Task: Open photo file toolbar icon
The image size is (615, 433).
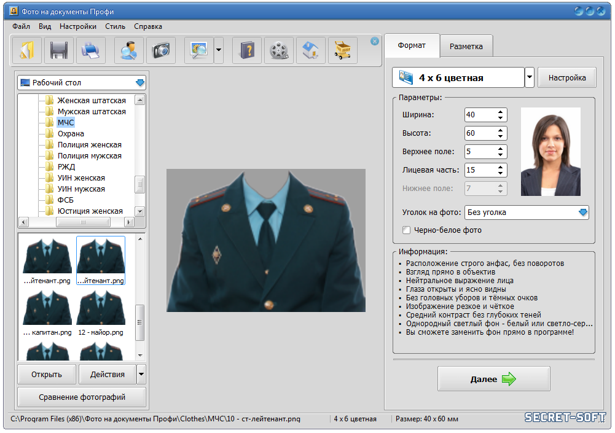Action: (27, 50)
